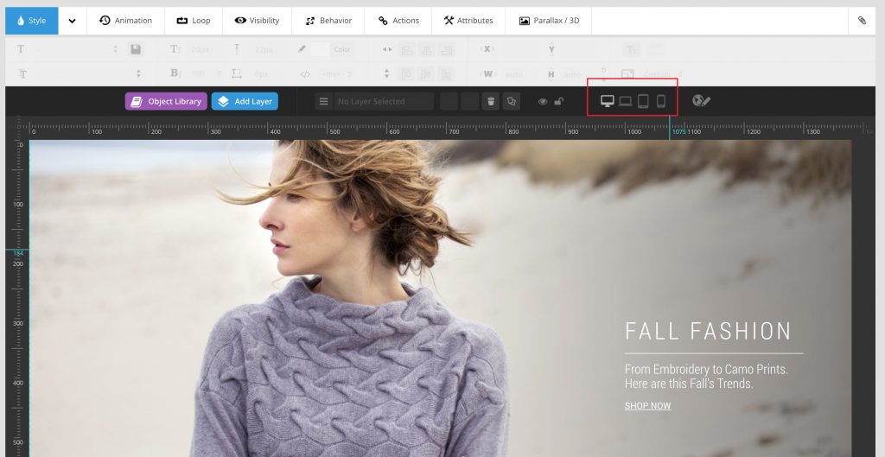The height and width of the screenshot is (457, 885).
Task: Click the delete layer trash icon
Action: pyautogui.click(x=491, y=102)
